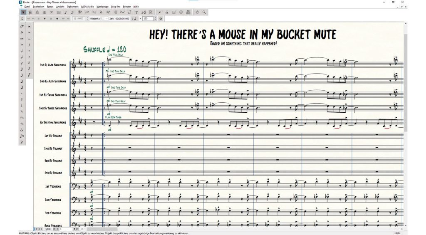Select the Speedy Entry tool
Image resolution: width=426 pixels, height=235 pixels.
click(72, 12)
